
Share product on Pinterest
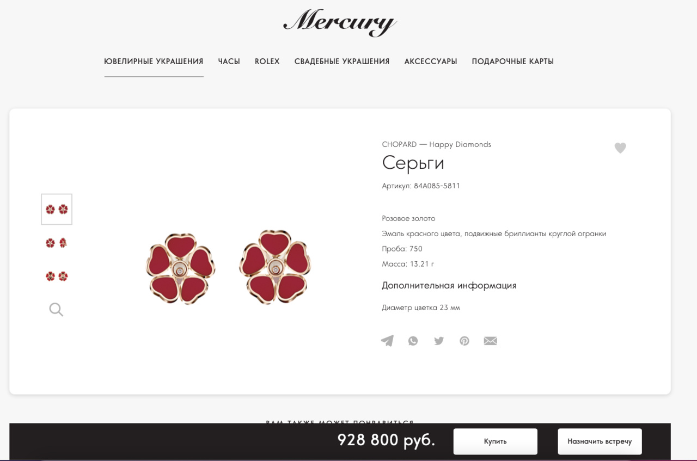(x=464, y=341)
